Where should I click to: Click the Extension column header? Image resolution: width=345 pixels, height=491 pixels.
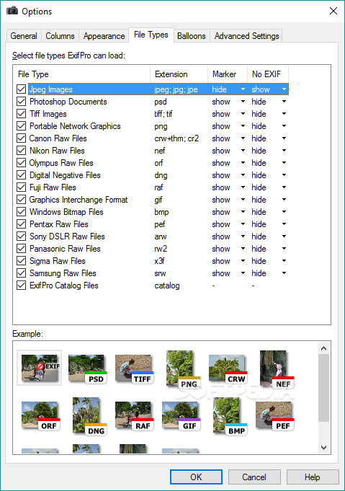click(179, 74)
